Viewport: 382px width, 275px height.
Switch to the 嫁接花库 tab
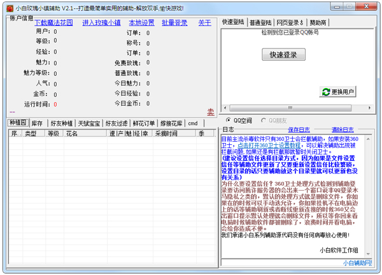pyautogui.click(x=171, y=124)
